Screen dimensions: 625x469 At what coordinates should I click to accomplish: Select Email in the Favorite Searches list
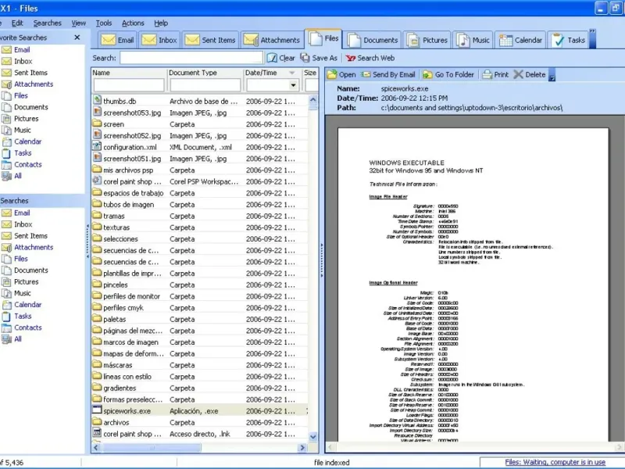pos(22,50)
